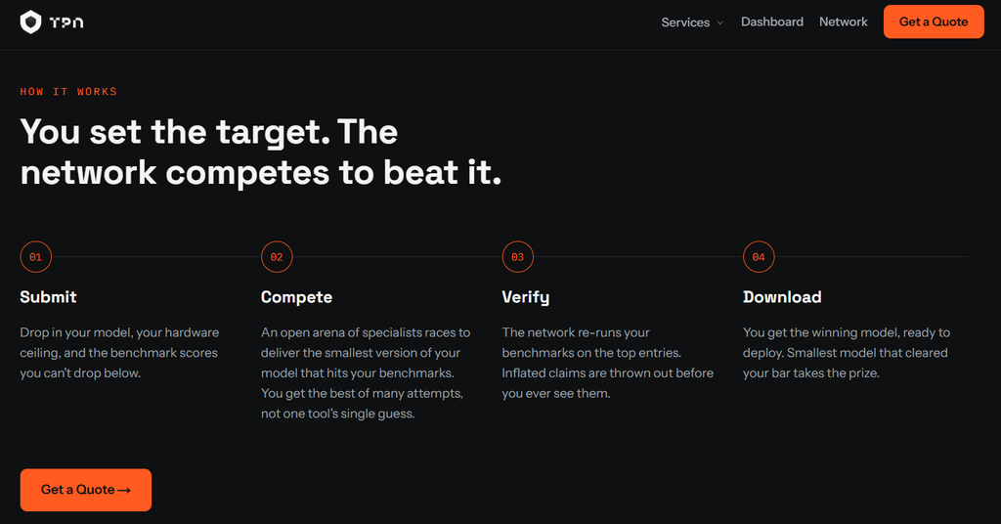The height and width of the screenshot is (524, 1001).
Task: Select the Compete step heading
Action: point(296,297)
